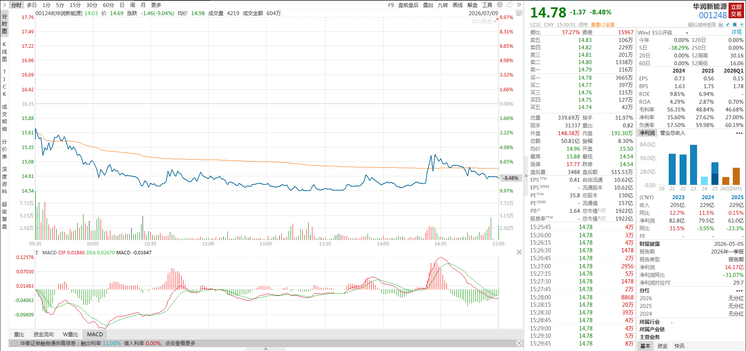This screenshot has width=746, height=351.
Task: Open the help question-mark icon
Action: coord(509,5)
